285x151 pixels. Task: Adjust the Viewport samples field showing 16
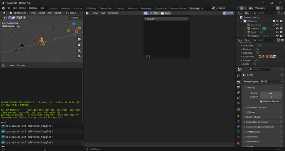(271, 97)
